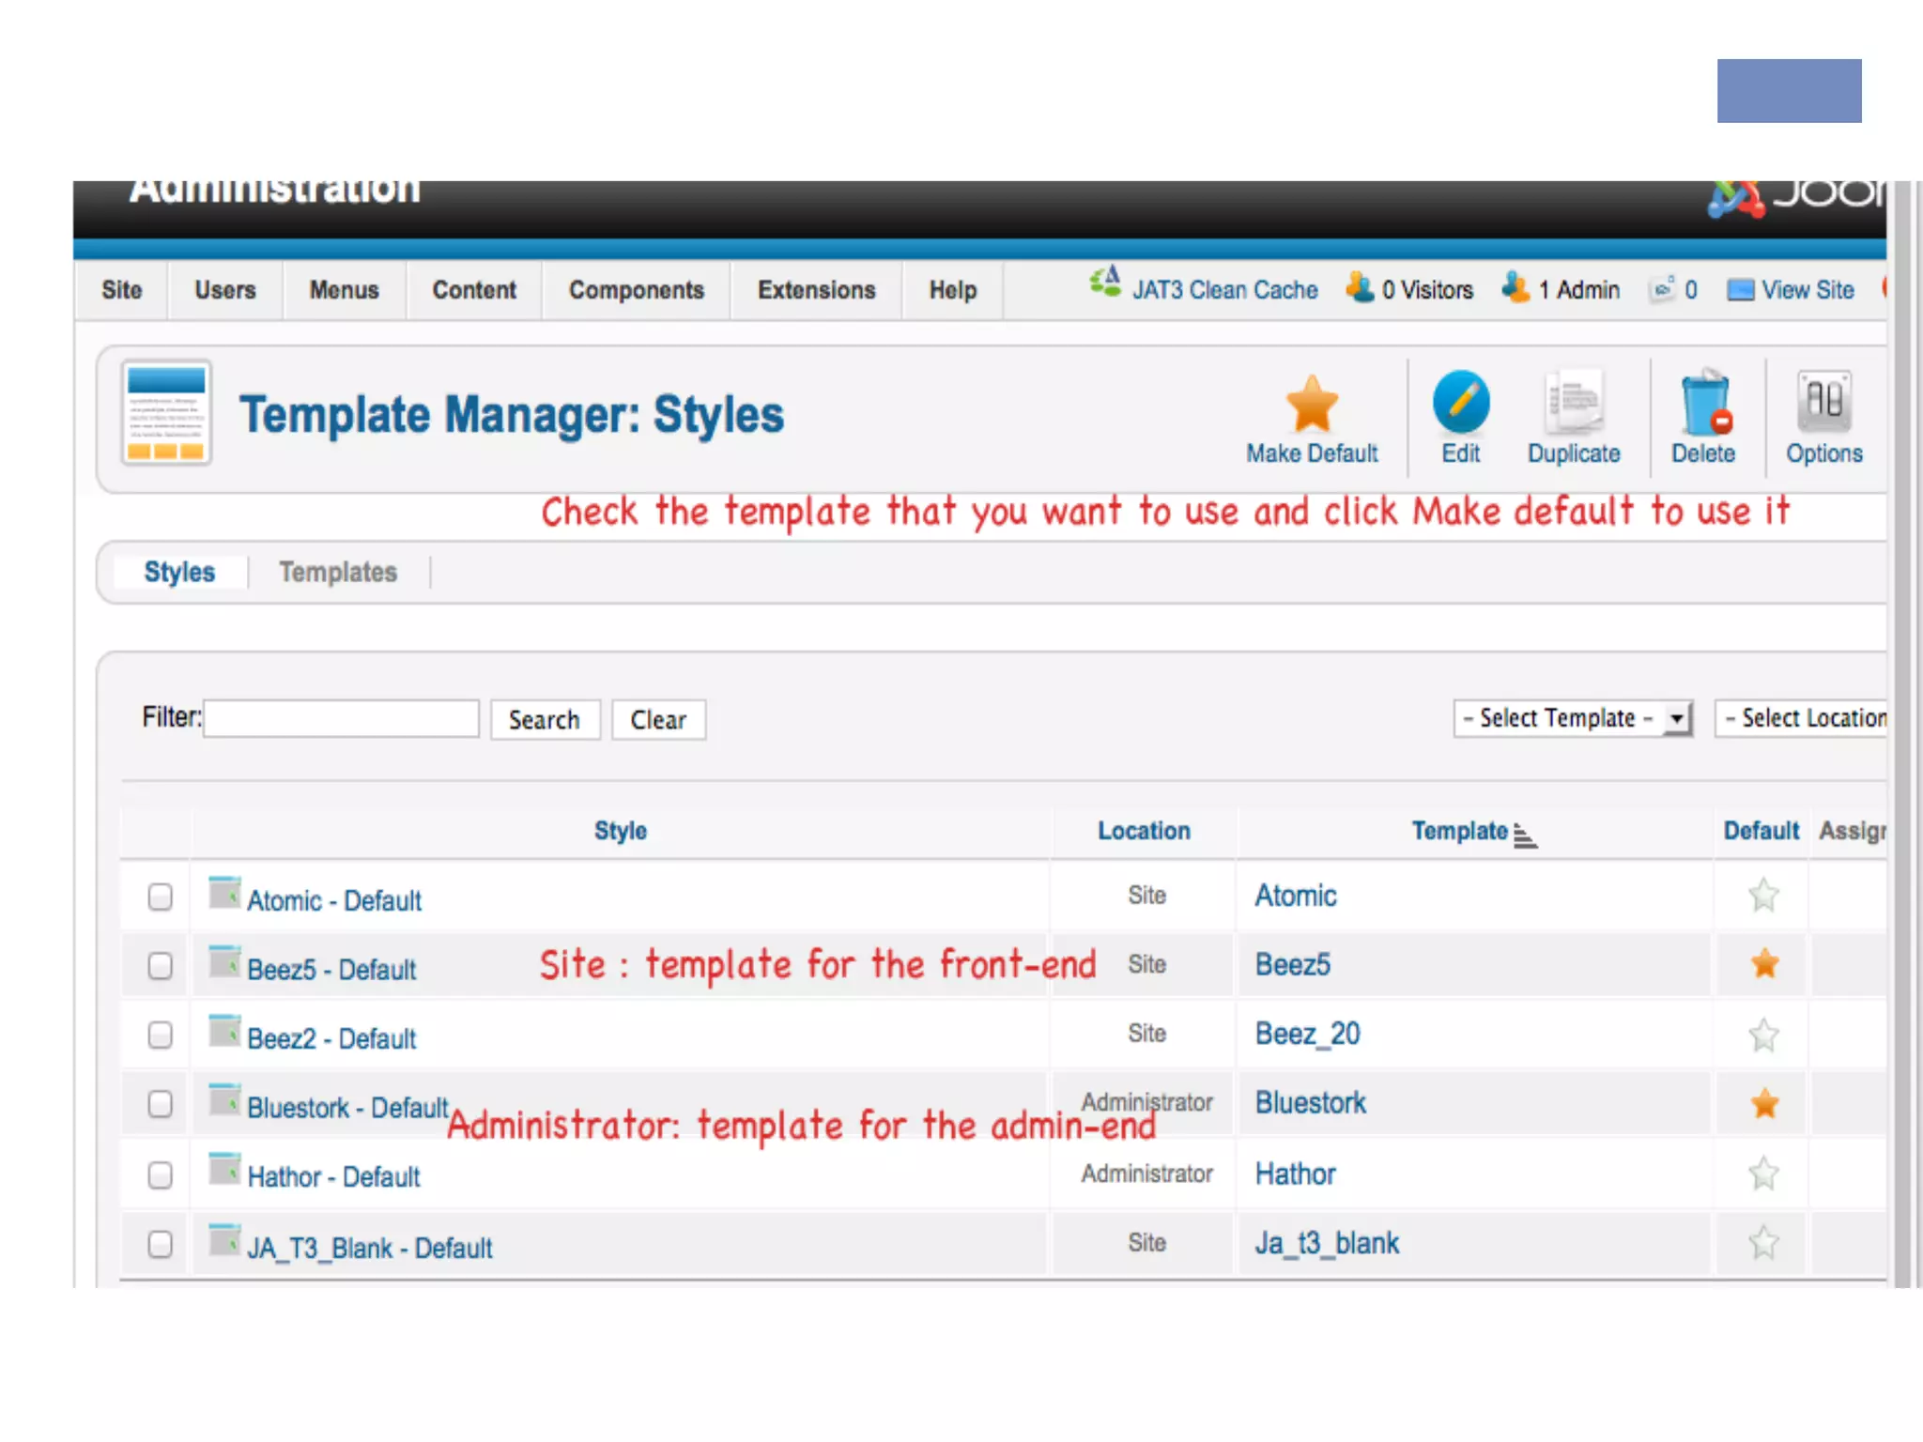
Task: Click the Make Default star icon
Action: pos(1311,405)
